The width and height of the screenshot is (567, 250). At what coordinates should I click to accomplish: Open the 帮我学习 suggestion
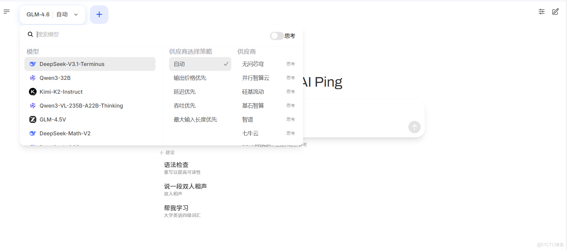176,208
